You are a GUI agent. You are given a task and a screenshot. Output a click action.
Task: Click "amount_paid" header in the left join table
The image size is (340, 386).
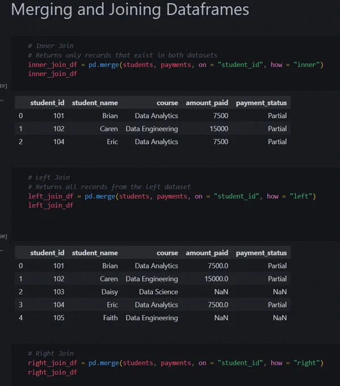coord(207,253)
